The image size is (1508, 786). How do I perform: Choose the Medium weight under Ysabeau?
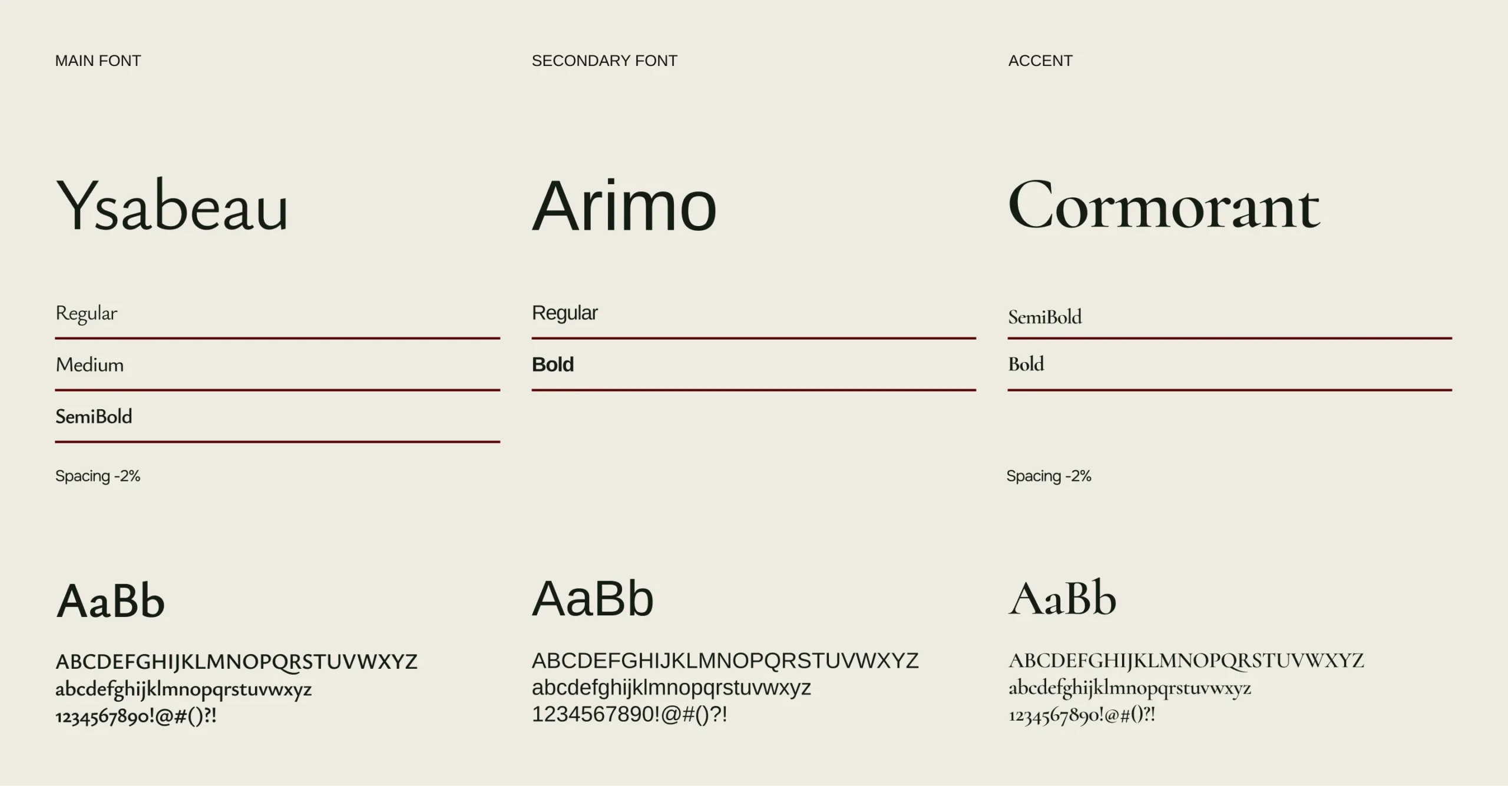point(90,365)
